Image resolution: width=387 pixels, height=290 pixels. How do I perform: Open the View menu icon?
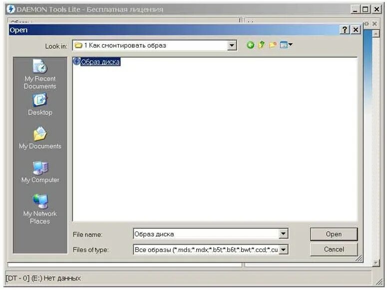[x=286, y=45]
